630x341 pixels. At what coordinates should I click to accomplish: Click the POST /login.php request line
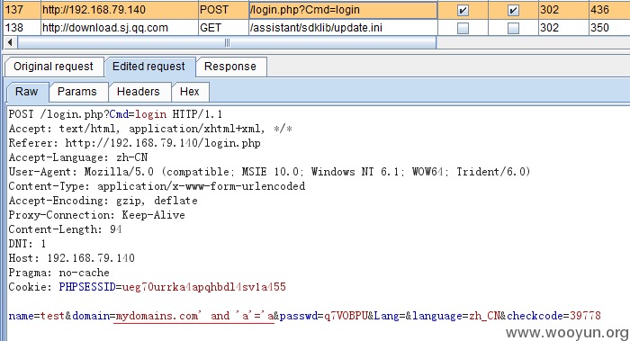pos(115,114)
